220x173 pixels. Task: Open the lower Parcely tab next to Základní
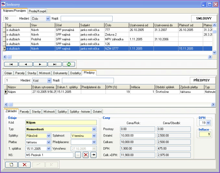pos(24,111)
